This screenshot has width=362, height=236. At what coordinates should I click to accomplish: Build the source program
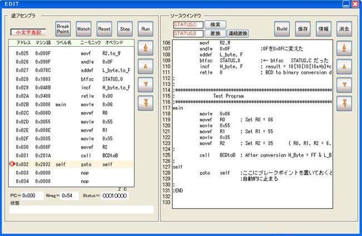(x=282, y=28)
